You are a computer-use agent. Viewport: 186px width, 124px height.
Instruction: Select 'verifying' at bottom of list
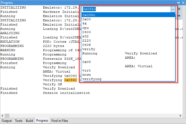pos(128,79)
